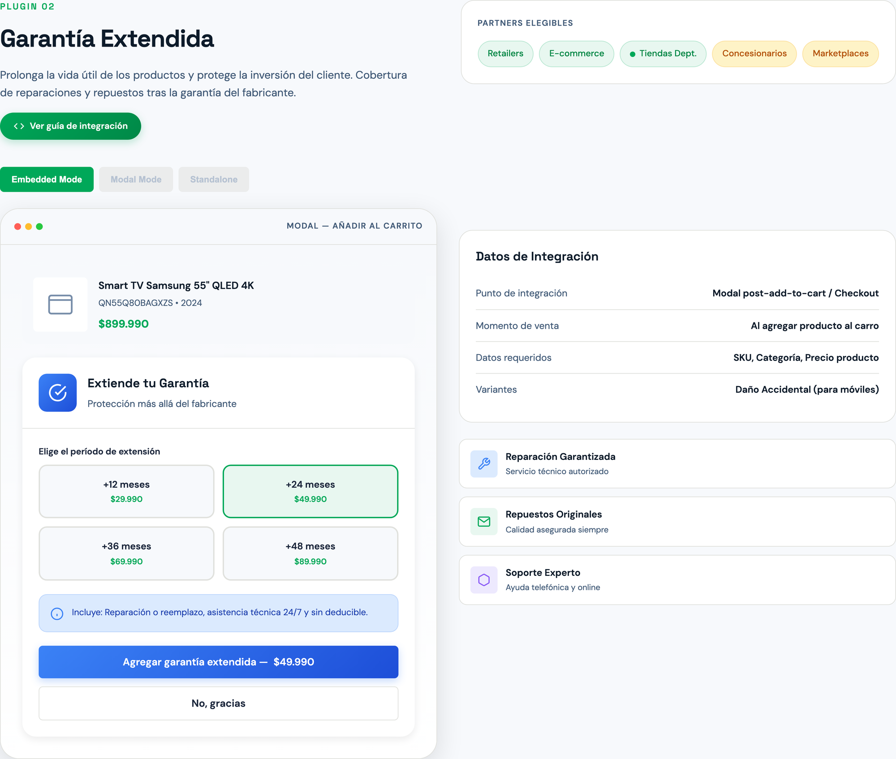The height and width of the screenshot is (759, 896).
Task: Open the Standalone view
Action: (x=214, y=179)
